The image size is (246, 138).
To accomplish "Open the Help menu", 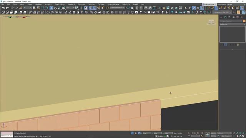I will tap(142, 4).
